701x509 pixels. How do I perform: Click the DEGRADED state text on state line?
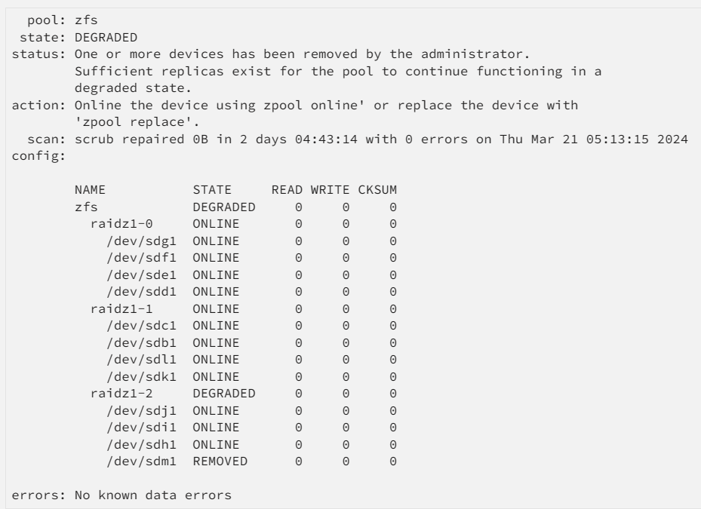(106, 38)
